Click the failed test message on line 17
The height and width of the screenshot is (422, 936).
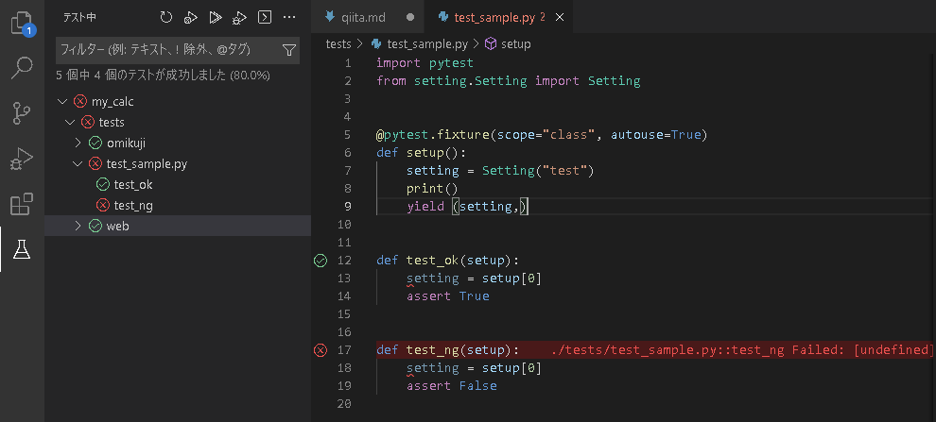coord(742,350)
